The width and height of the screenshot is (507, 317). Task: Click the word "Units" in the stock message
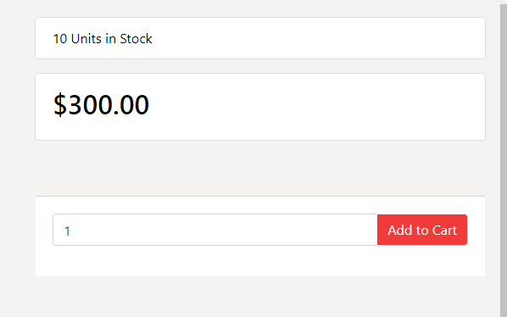86,39
